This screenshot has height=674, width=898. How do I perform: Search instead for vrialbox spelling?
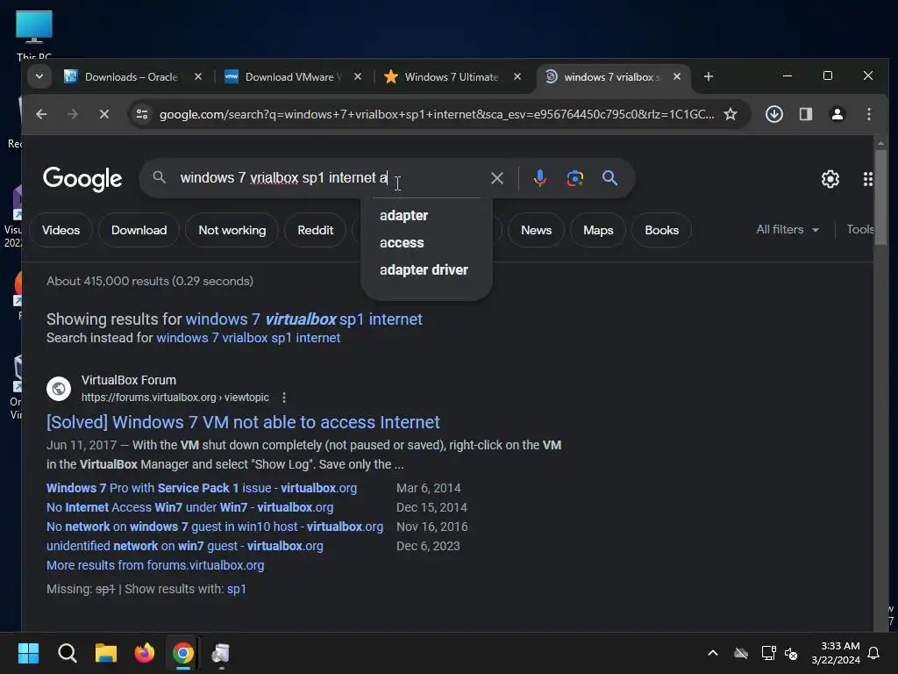click(x=248, y=338)
